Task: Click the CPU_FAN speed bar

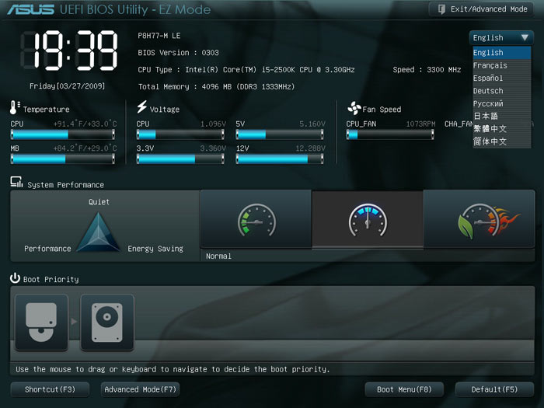Action: point(390,134)
